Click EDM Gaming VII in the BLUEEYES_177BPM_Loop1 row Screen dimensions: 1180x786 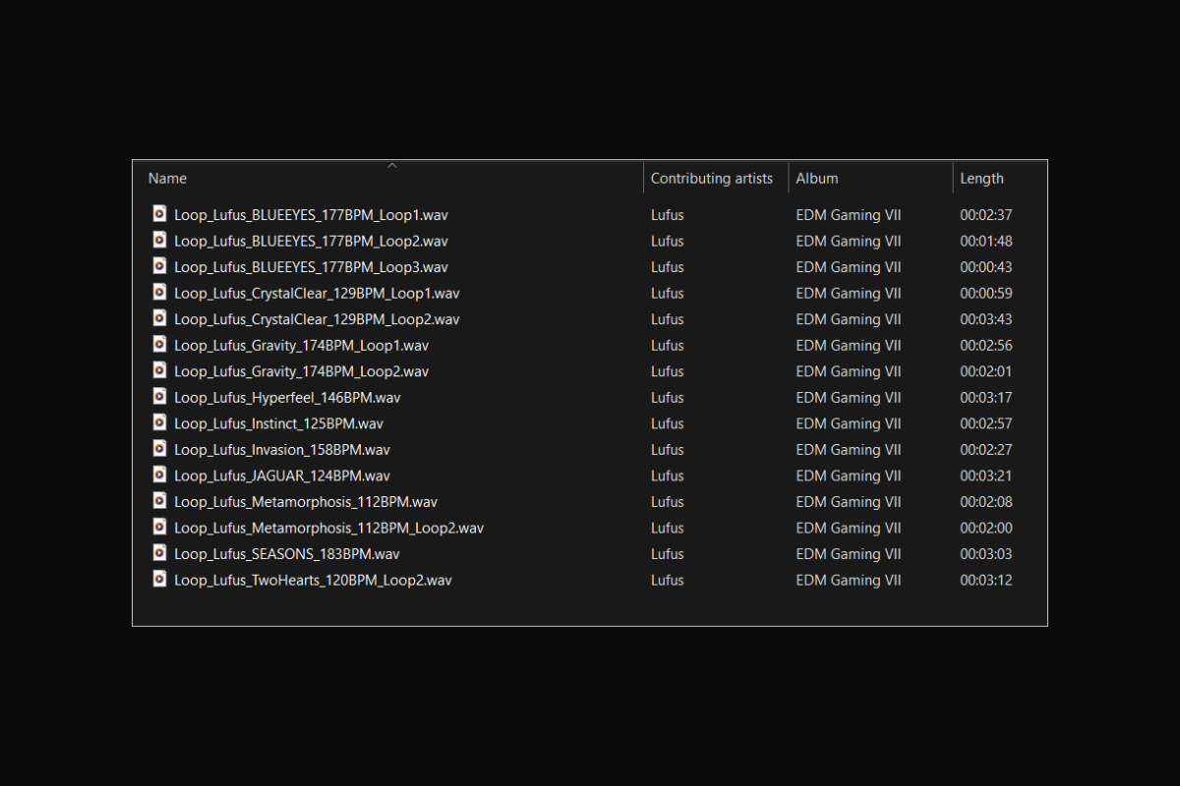pos(849,215)
